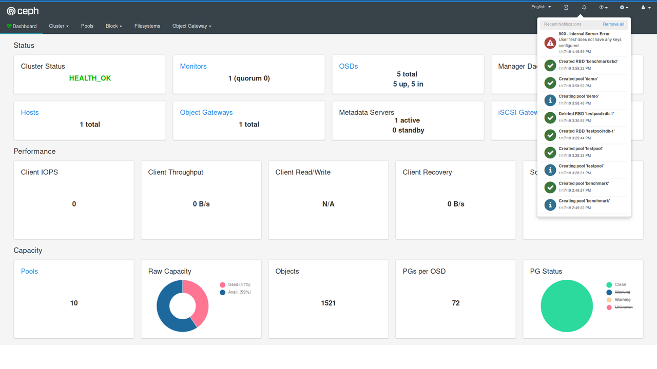Screen dimensions: 657x369
Task: Click check icon for Created RBD 'testpool/rdb-1'
Action: point(550,135)
